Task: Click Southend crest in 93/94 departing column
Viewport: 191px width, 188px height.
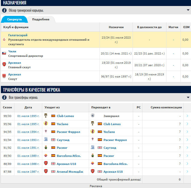Action: pos(46,139)
